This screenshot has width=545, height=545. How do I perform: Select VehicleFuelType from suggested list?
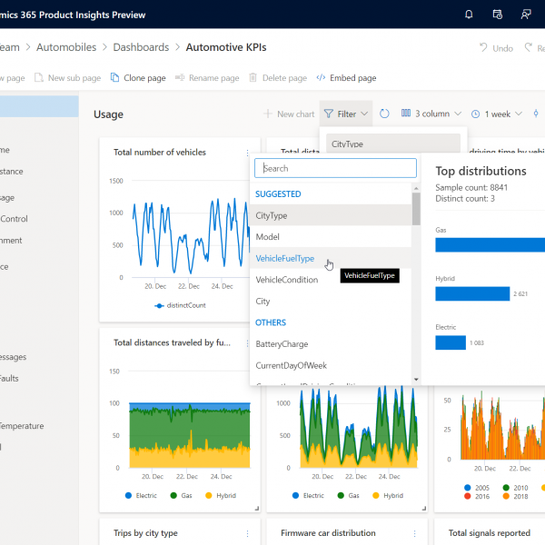click(x=331, y=258)
